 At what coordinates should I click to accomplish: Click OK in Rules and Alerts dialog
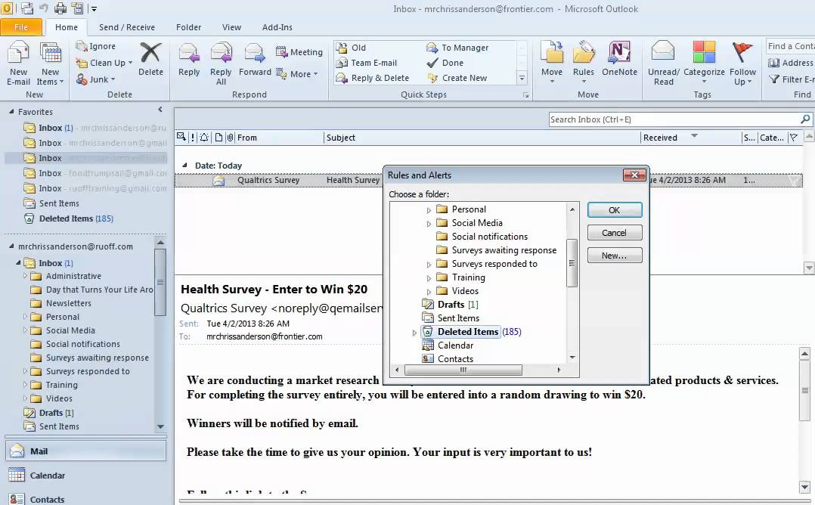[x=615, y=210]
